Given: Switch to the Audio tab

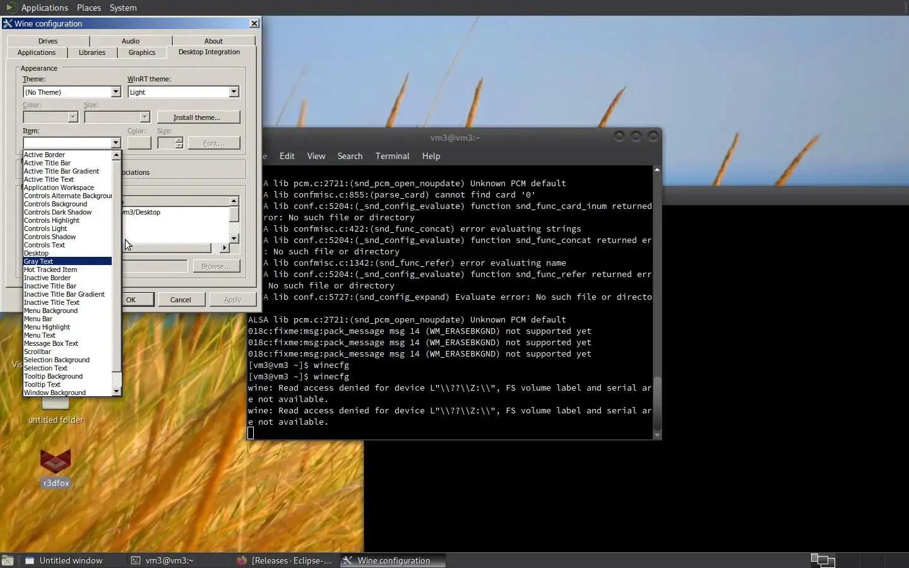Looking at the screenshot, I should [x=131, y=41].
